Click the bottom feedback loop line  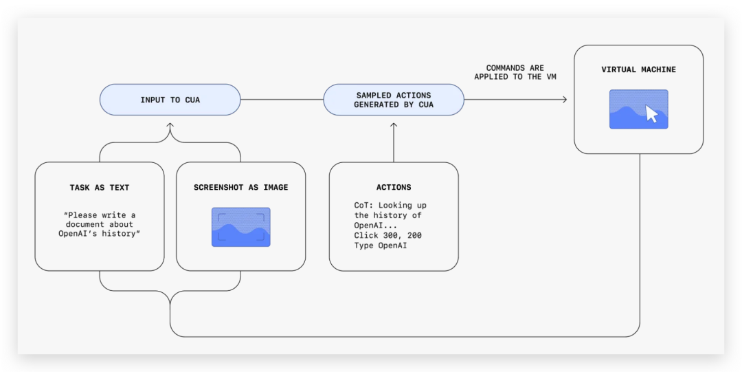[405, 336]
